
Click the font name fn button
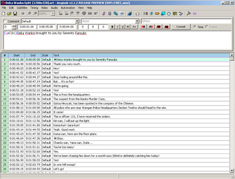[134, 27]
